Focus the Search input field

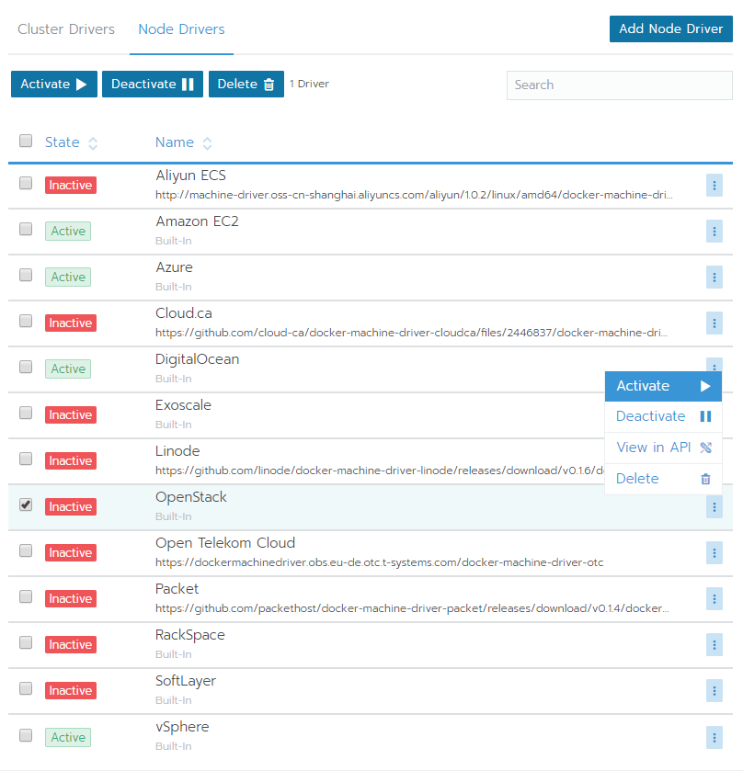point(619,85)
